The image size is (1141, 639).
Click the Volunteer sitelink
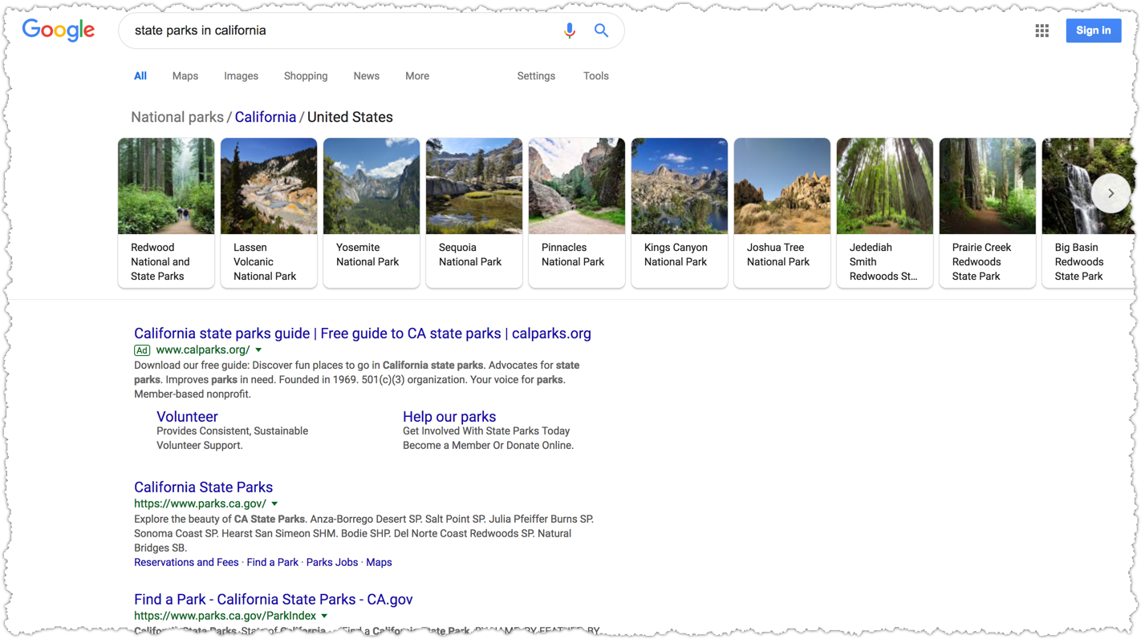(187, 417)
